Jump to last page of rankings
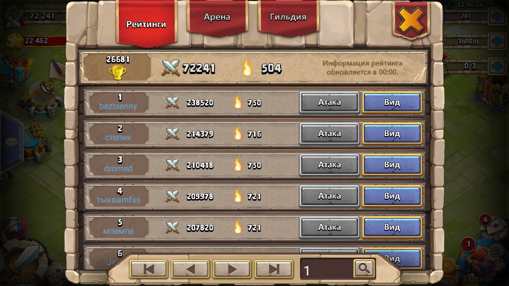 click(x=274, y=269)
